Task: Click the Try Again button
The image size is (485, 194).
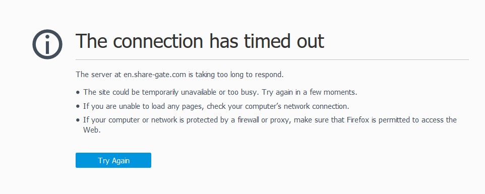Action: tap(113, 160)
